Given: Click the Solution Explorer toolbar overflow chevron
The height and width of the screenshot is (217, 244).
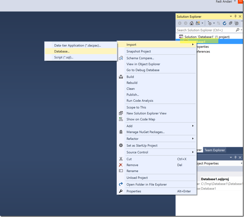Looking at the screenshot, I should 242,21.
